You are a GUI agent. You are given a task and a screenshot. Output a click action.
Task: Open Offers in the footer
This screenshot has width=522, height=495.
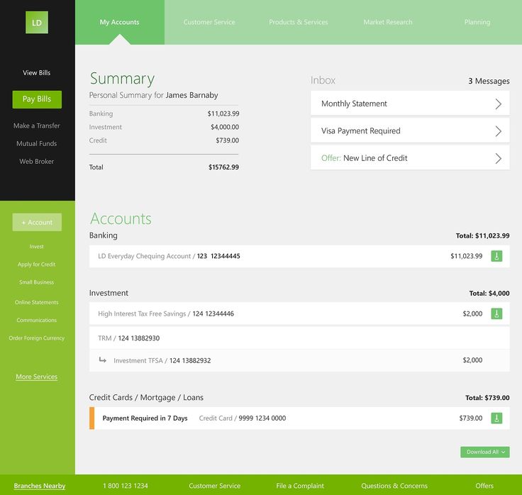point(484,486)
